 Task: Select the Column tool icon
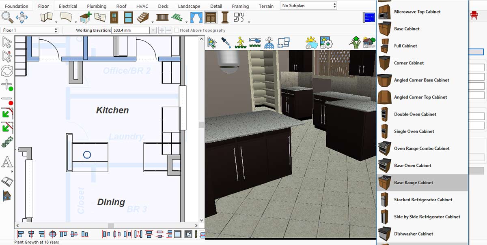coord(225,17)
